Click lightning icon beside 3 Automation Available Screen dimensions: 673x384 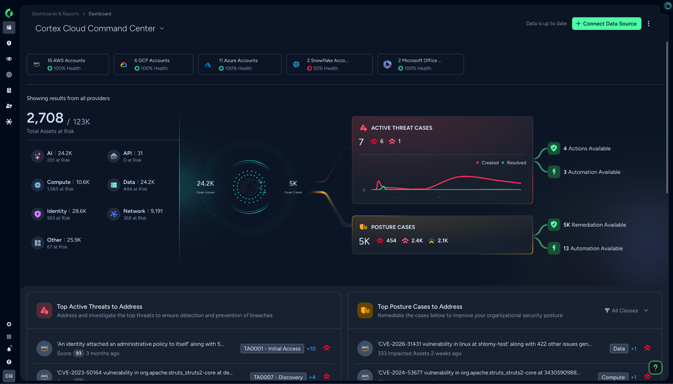(x=554, y=172)
